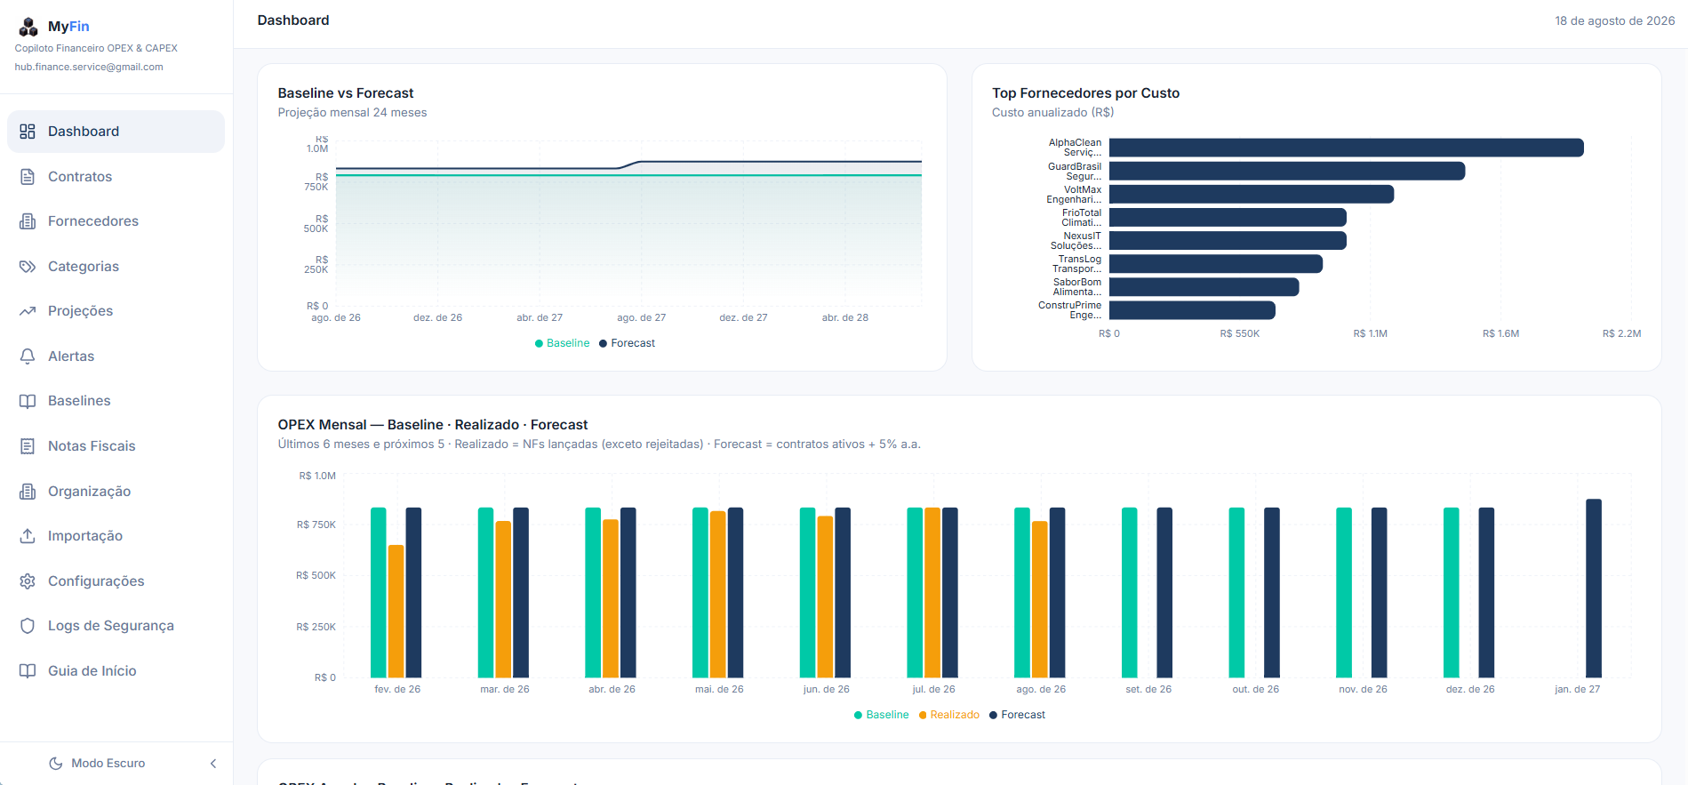
Task: Click the Importação upload icon
Action: (28, 536)
